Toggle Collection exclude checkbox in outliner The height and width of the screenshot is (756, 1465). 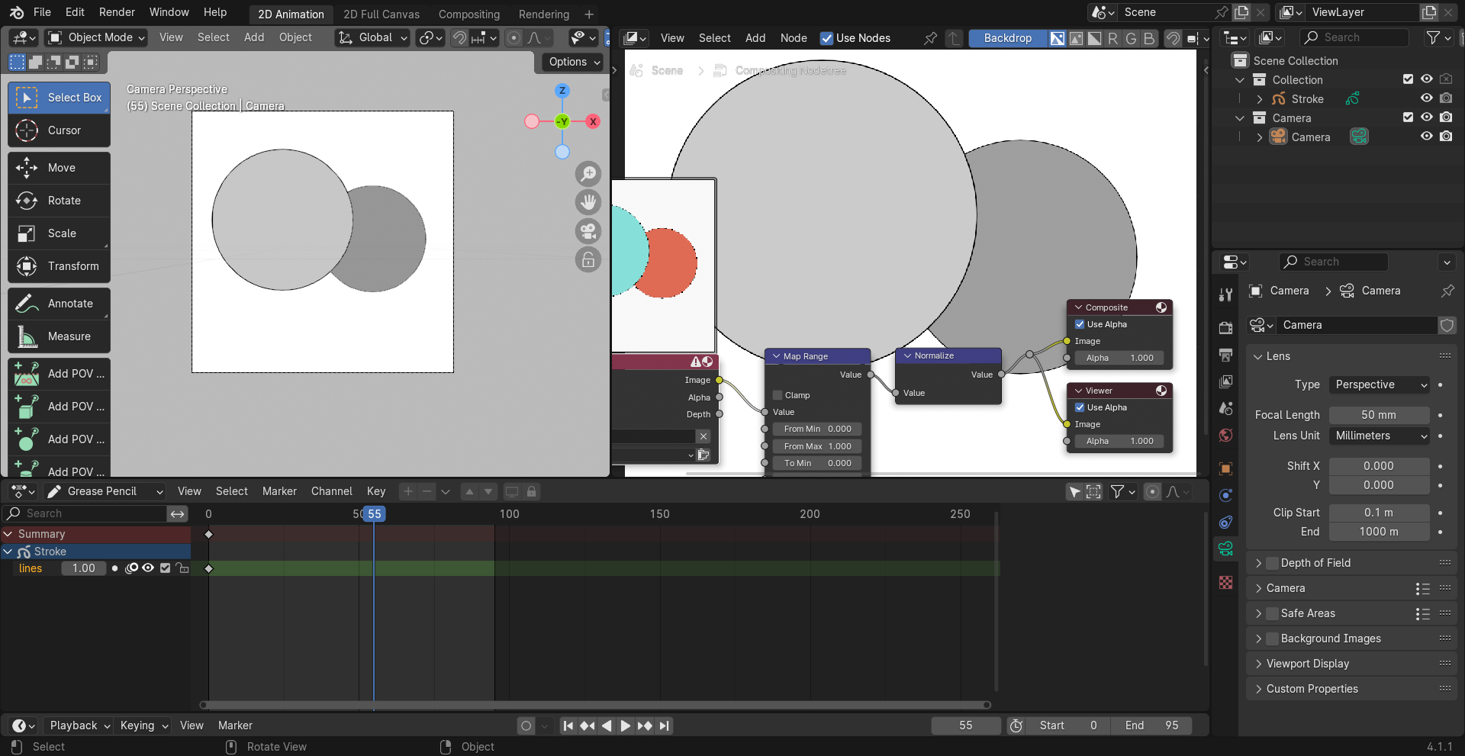pyautogui.click(x=1408, y=79)
